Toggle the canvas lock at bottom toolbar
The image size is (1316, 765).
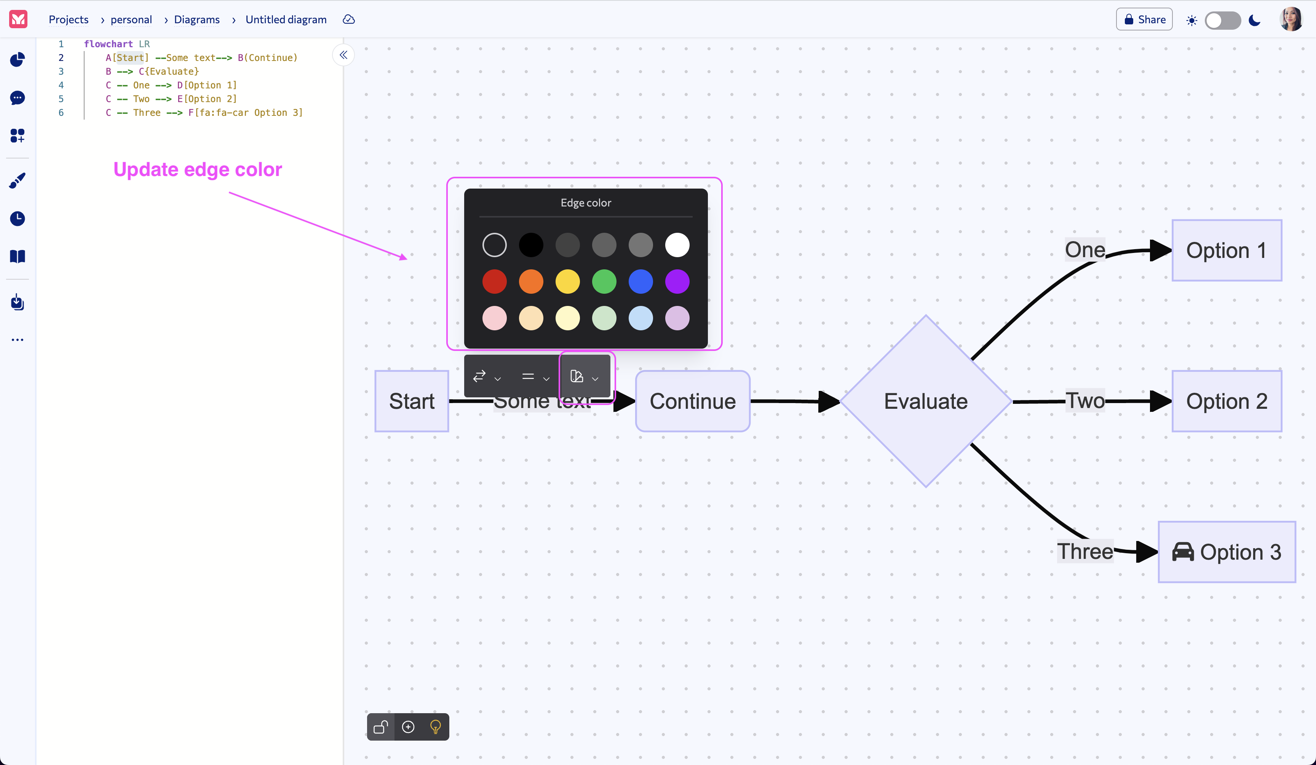click(x=381, y=727)
